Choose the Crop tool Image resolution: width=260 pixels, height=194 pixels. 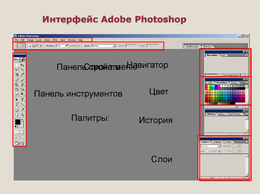coord(17,74)
